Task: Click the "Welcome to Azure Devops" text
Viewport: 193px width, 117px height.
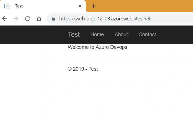Action: [x=97, y=47]
